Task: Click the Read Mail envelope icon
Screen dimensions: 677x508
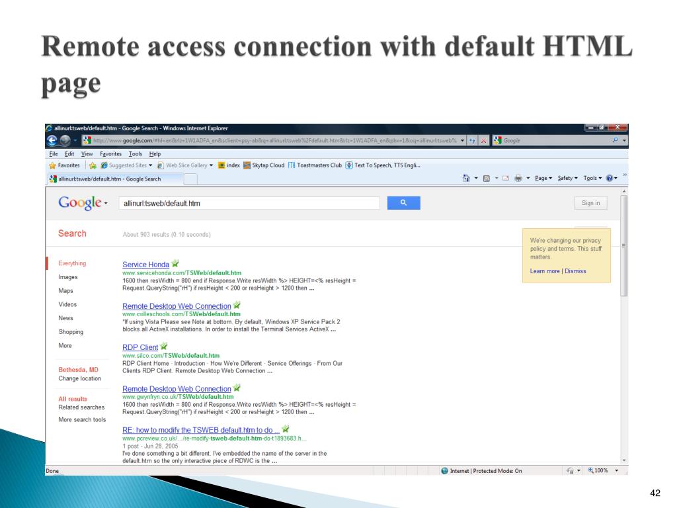Action: click(506, 178)
